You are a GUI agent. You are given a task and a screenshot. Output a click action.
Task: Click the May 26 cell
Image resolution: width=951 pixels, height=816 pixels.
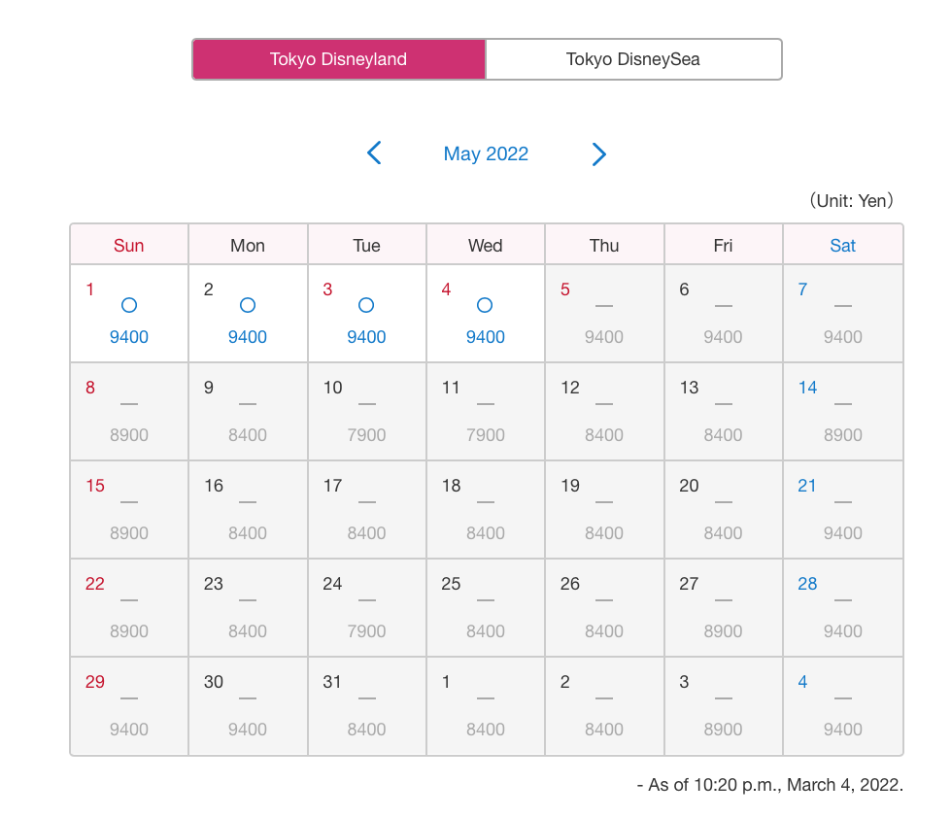(604, 608)
